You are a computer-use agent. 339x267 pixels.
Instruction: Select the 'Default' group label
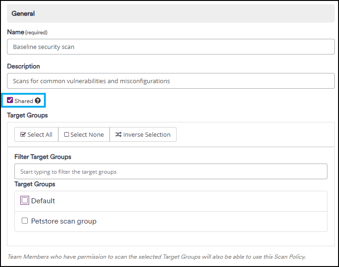43,201
